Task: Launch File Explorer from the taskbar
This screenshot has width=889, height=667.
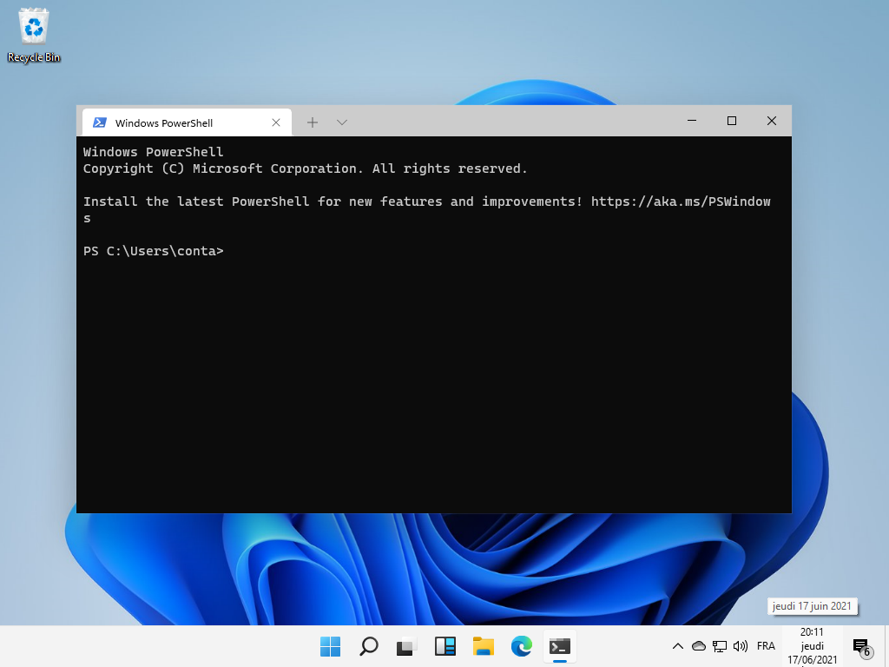Action: pos(483,646)
